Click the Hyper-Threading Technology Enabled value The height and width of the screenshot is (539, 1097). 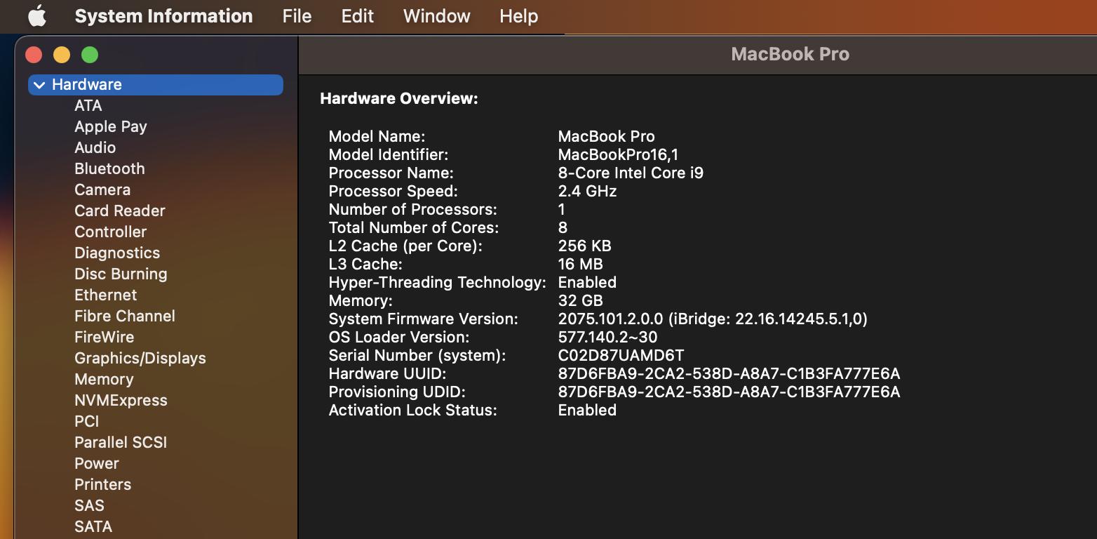(587, 282)
